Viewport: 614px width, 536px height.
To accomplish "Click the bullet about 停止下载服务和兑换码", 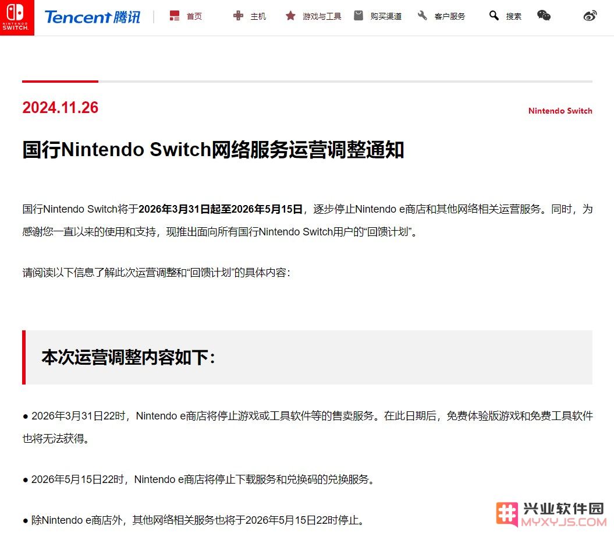I will point(199,479).
